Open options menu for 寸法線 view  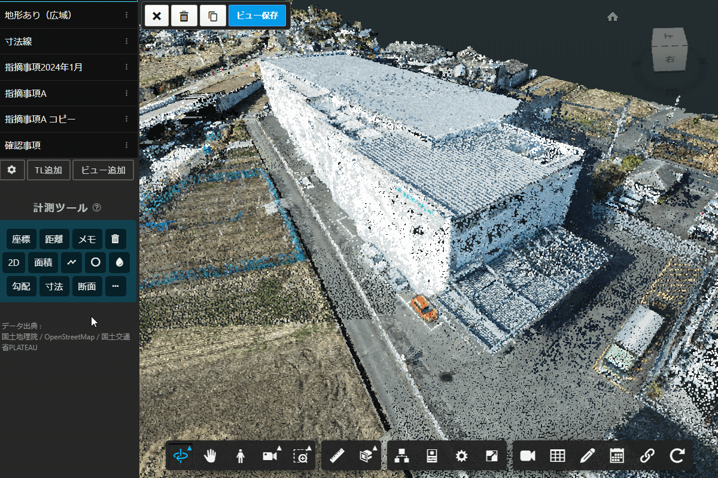[x=126, y=41]
